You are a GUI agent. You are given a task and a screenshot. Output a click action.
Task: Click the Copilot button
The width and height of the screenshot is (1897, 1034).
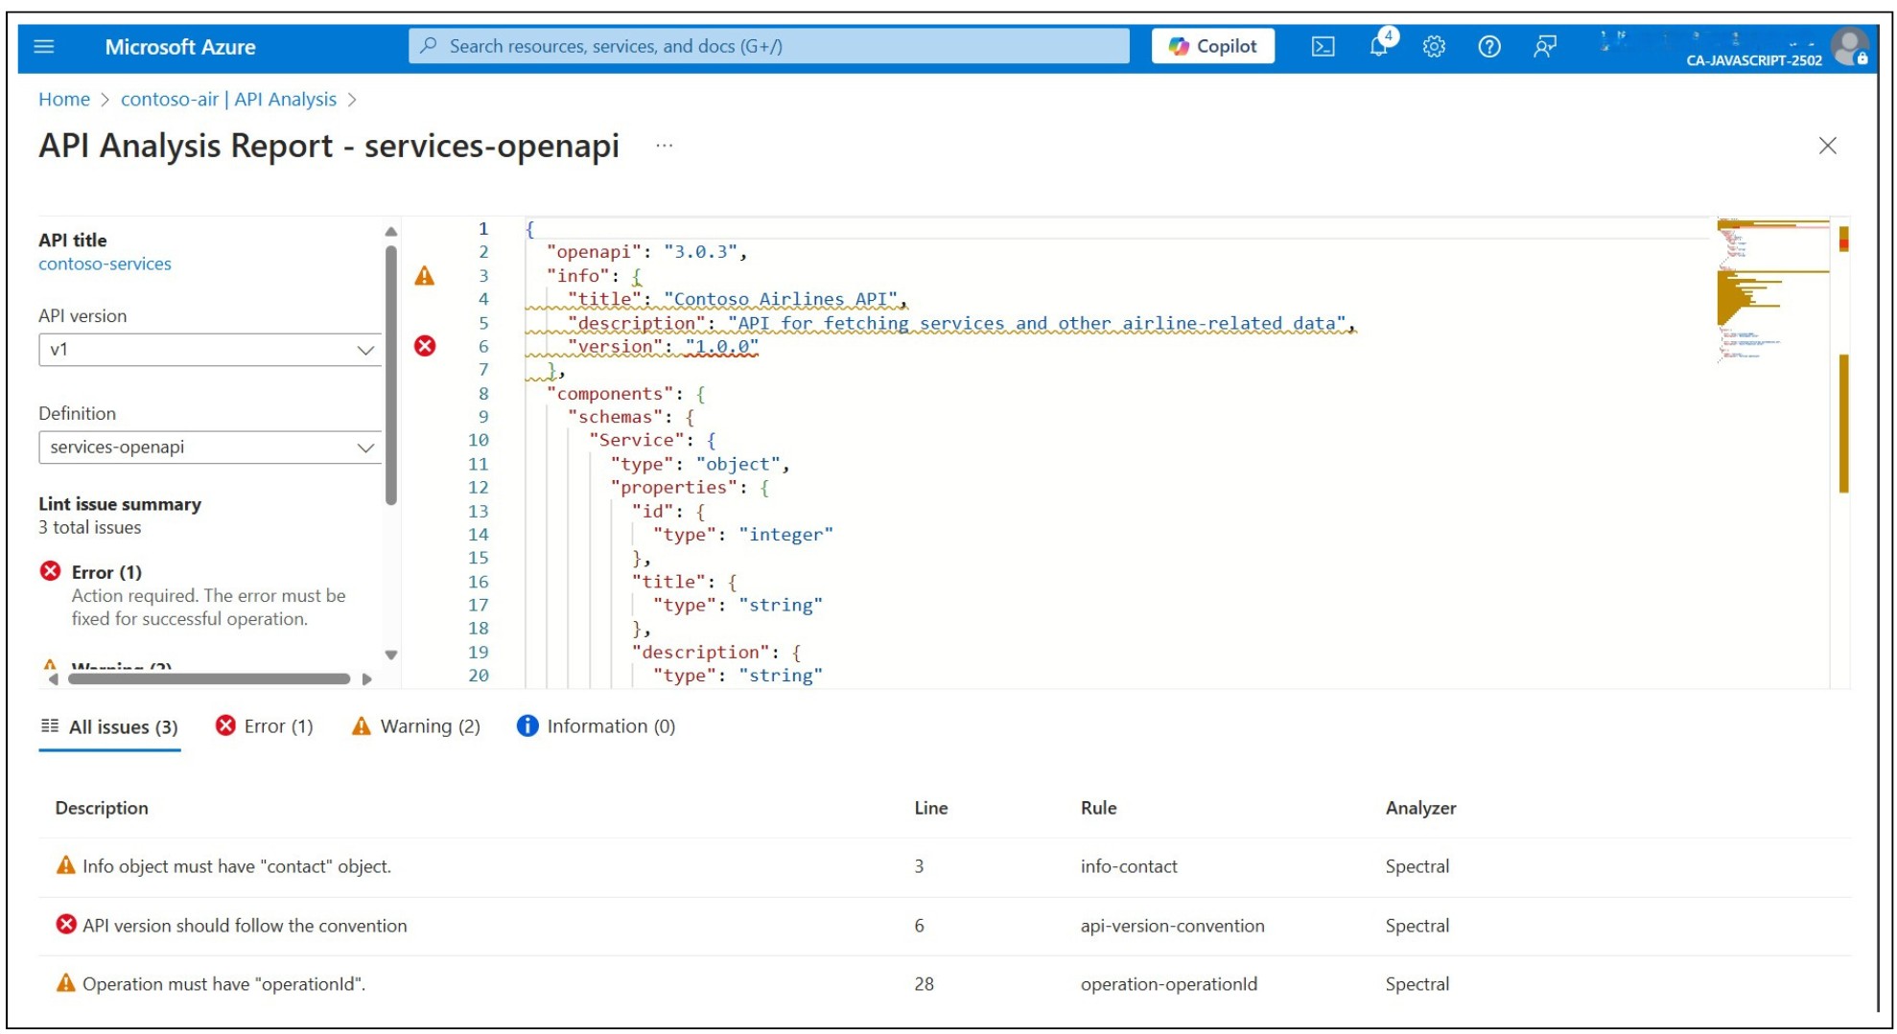(1213, 46)
